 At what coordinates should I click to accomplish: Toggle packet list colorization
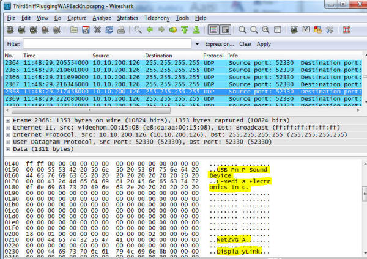pyautogui.click(x=213, y=30)
